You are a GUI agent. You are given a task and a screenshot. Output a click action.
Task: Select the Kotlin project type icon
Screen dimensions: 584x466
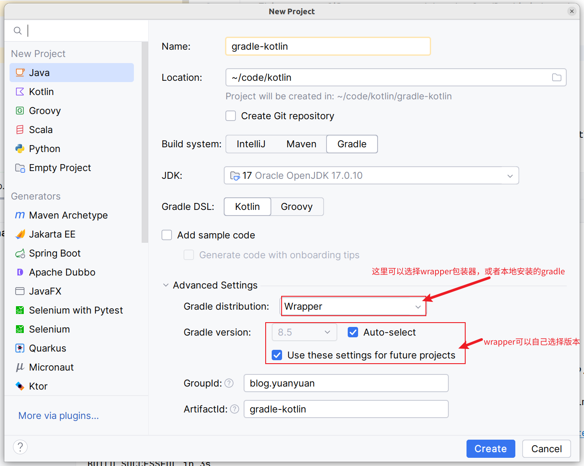tap(20, 92)
